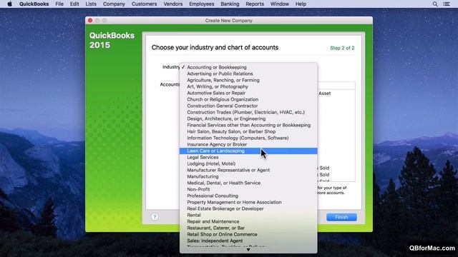Viewport: 458px width, 257px height.
Task: Open the Banking menu
Action: click(230, 4)
